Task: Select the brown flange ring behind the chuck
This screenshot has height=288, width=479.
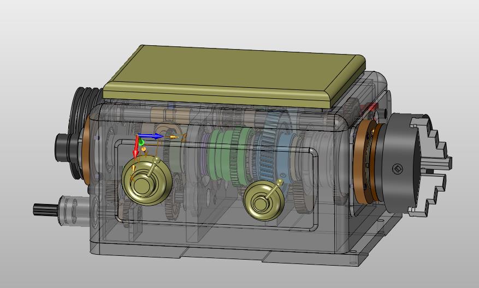Action: point(364,161)
